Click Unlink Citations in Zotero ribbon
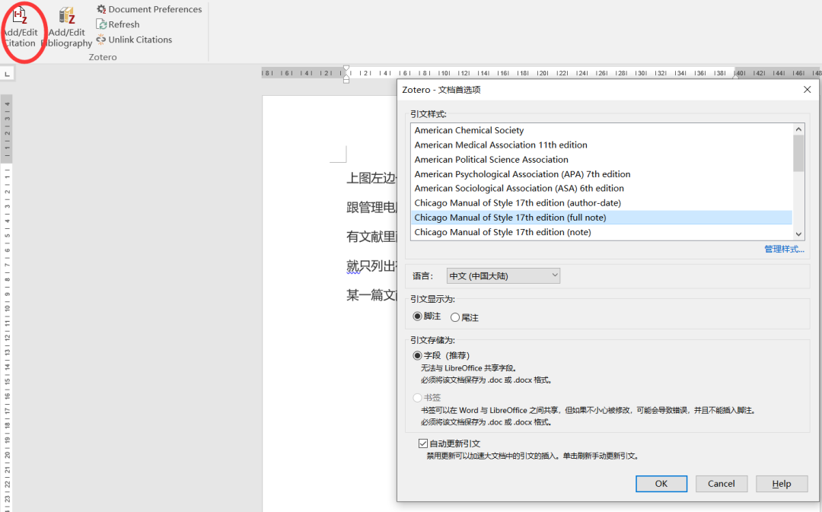Screen dimensions: 822x512 134,40
